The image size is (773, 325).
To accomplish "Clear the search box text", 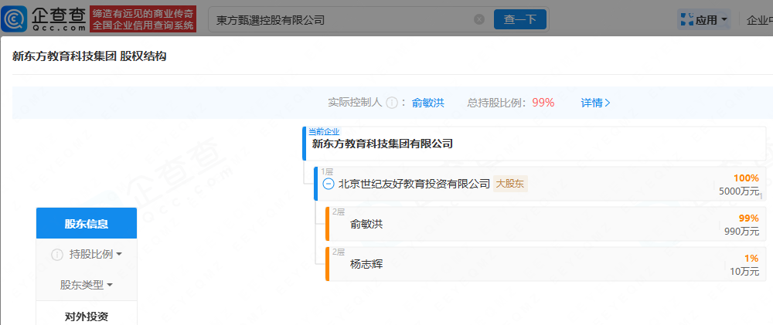I will pos(478,19).
